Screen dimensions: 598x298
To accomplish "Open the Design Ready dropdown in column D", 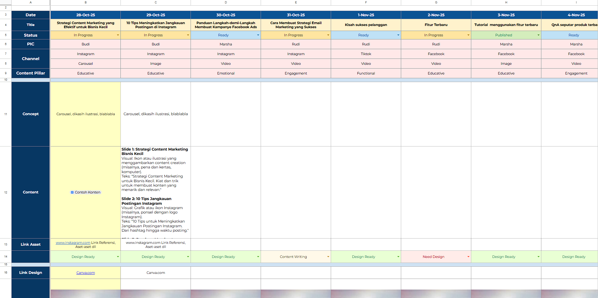I will tap(258, 257).
